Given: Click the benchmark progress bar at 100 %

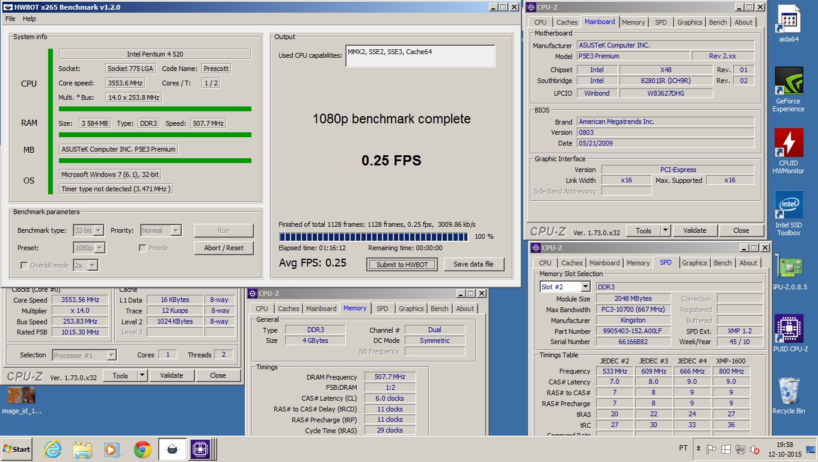Looking at the screenshot, I should 374,237.
